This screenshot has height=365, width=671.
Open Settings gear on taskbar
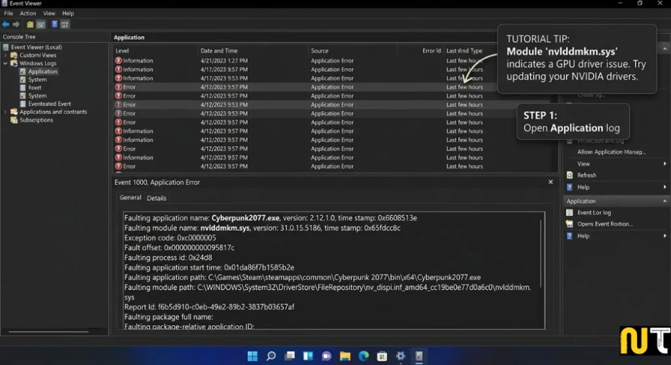pyautogui.click(x=400, y=356)
